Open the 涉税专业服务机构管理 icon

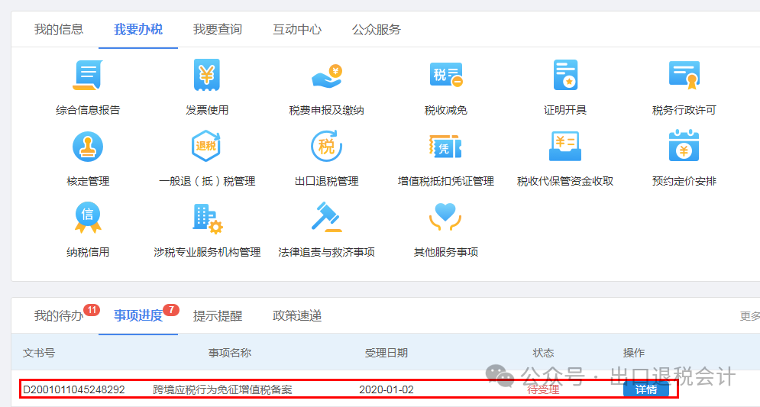[208, 218]
